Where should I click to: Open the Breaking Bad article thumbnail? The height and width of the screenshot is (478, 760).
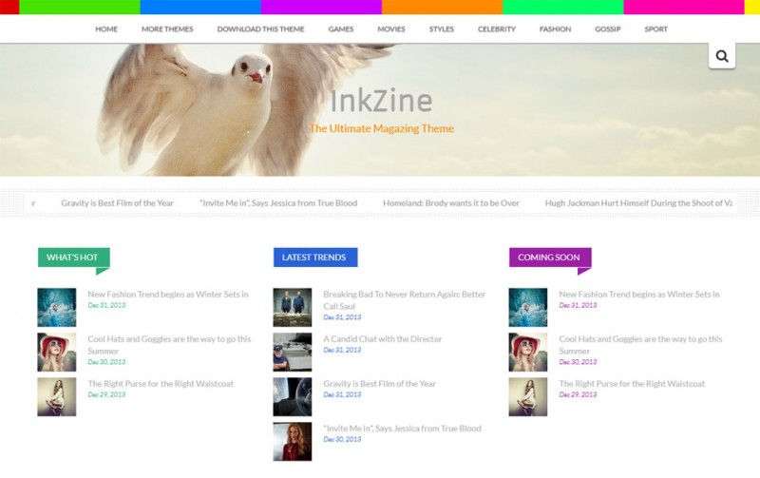pyautogui.click(x=292, y=308)
